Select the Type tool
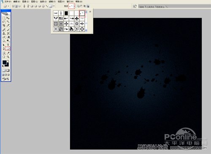The image size is (211, 154). pyautogui.click(x=8, y=45)
